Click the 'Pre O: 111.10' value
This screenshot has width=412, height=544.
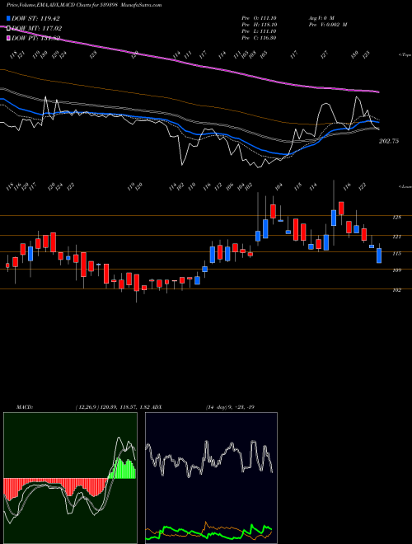(259, 17)
